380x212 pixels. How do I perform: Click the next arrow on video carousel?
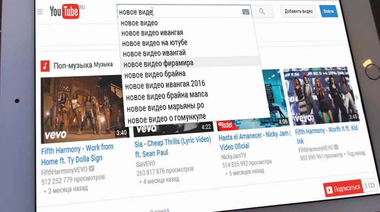(356, 97)
